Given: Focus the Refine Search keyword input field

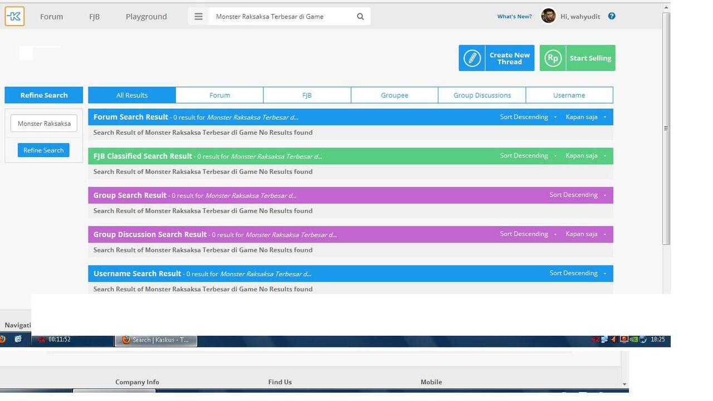Looking at the screenshot, I should tap(43, 124).
